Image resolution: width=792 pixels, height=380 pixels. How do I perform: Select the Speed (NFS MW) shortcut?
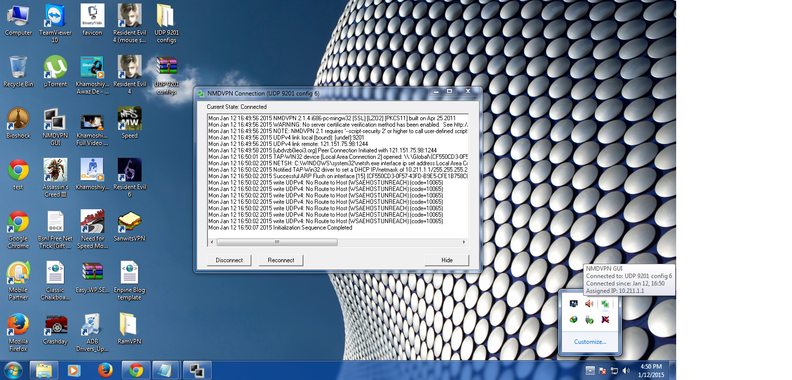129,123
